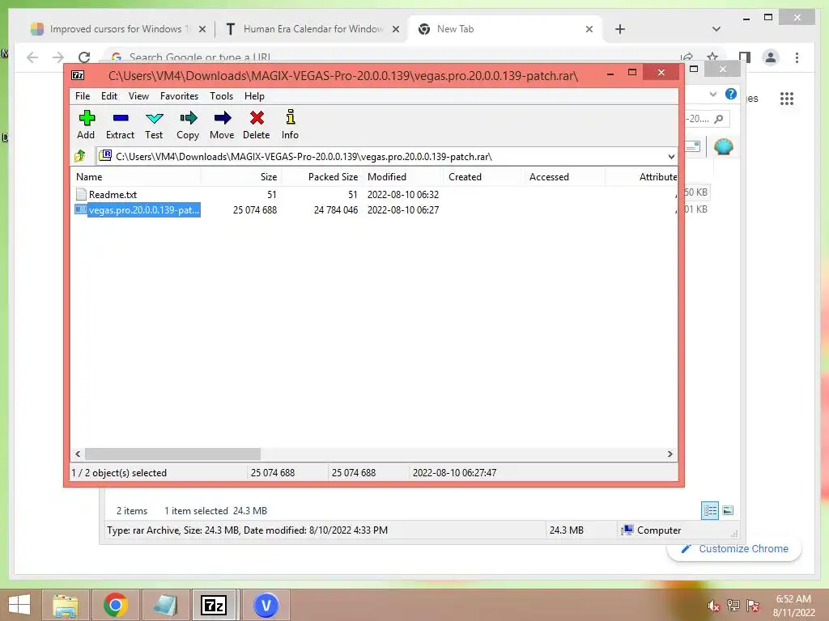
Task: Click the Copy toolbar icon
Action: (188, 125)
